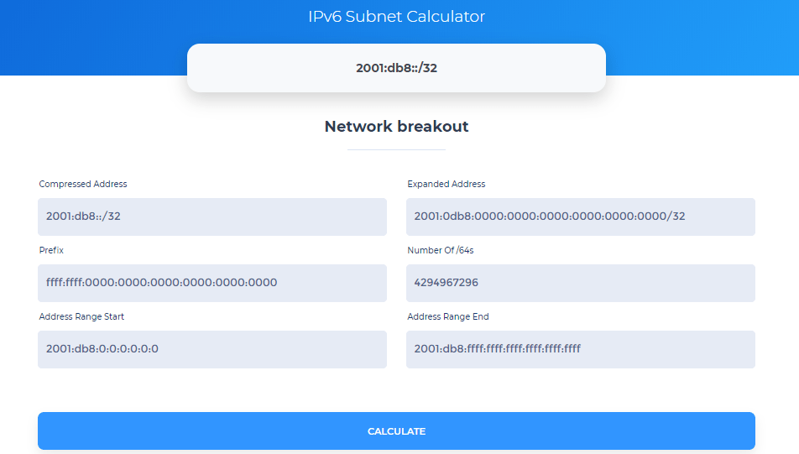Click the thin divider under Network breakout

396,149
